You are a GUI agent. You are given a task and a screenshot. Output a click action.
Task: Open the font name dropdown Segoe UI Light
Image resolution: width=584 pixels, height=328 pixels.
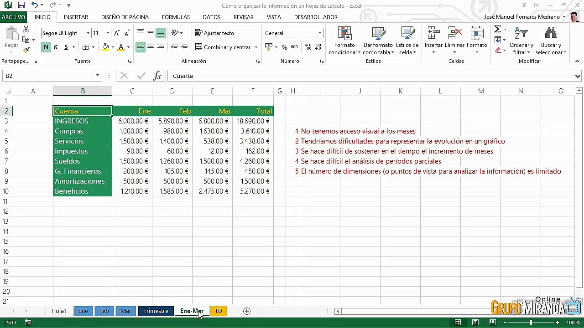[x=88, y=33]
